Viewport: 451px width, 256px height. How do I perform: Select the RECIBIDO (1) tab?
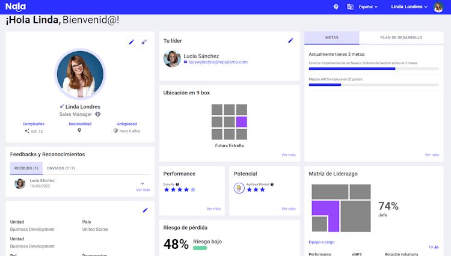[x=26, y=168]
